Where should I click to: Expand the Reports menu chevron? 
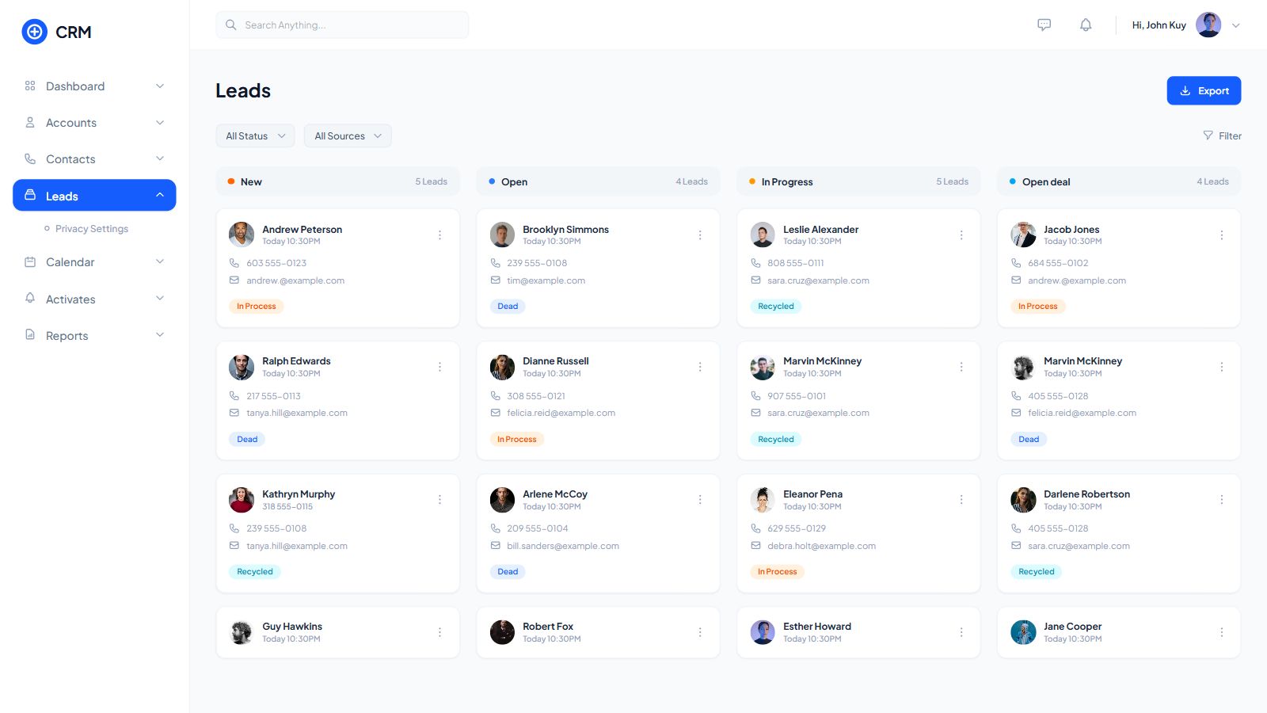pos(160,335)
